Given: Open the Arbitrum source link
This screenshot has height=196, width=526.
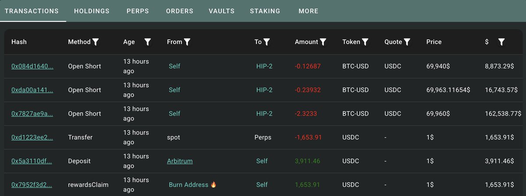Looking at the screenshot, I should (x=180, y=161).
